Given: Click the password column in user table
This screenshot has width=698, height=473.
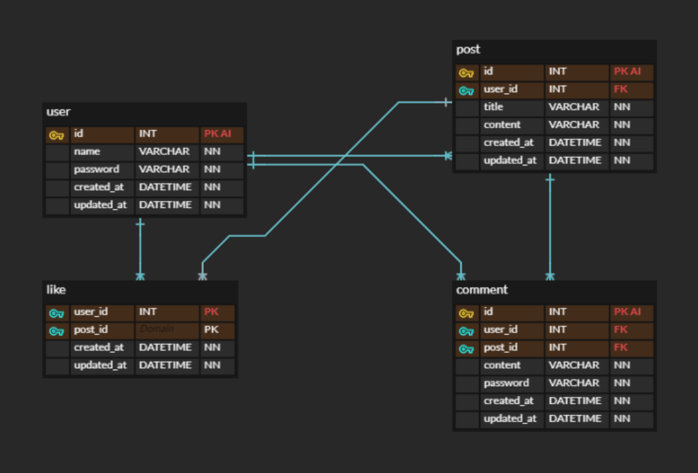Looking at the screenshot, I should pos(96,170).
